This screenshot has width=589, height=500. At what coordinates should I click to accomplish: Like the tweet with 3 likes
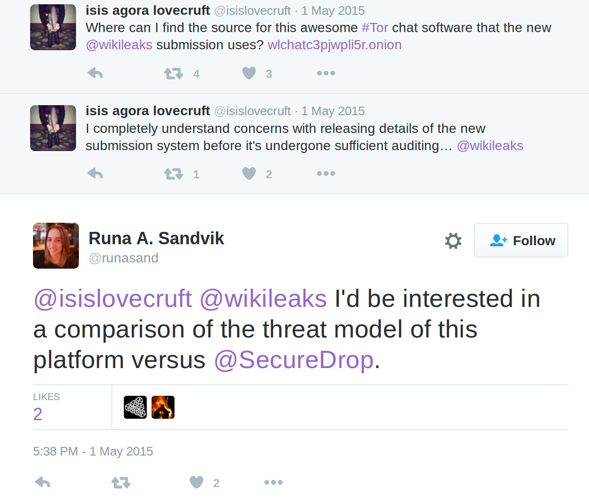[x=249, y=73]
